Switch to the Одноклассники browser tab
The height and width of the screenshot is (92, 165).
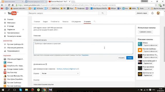[x=12, y=2]
